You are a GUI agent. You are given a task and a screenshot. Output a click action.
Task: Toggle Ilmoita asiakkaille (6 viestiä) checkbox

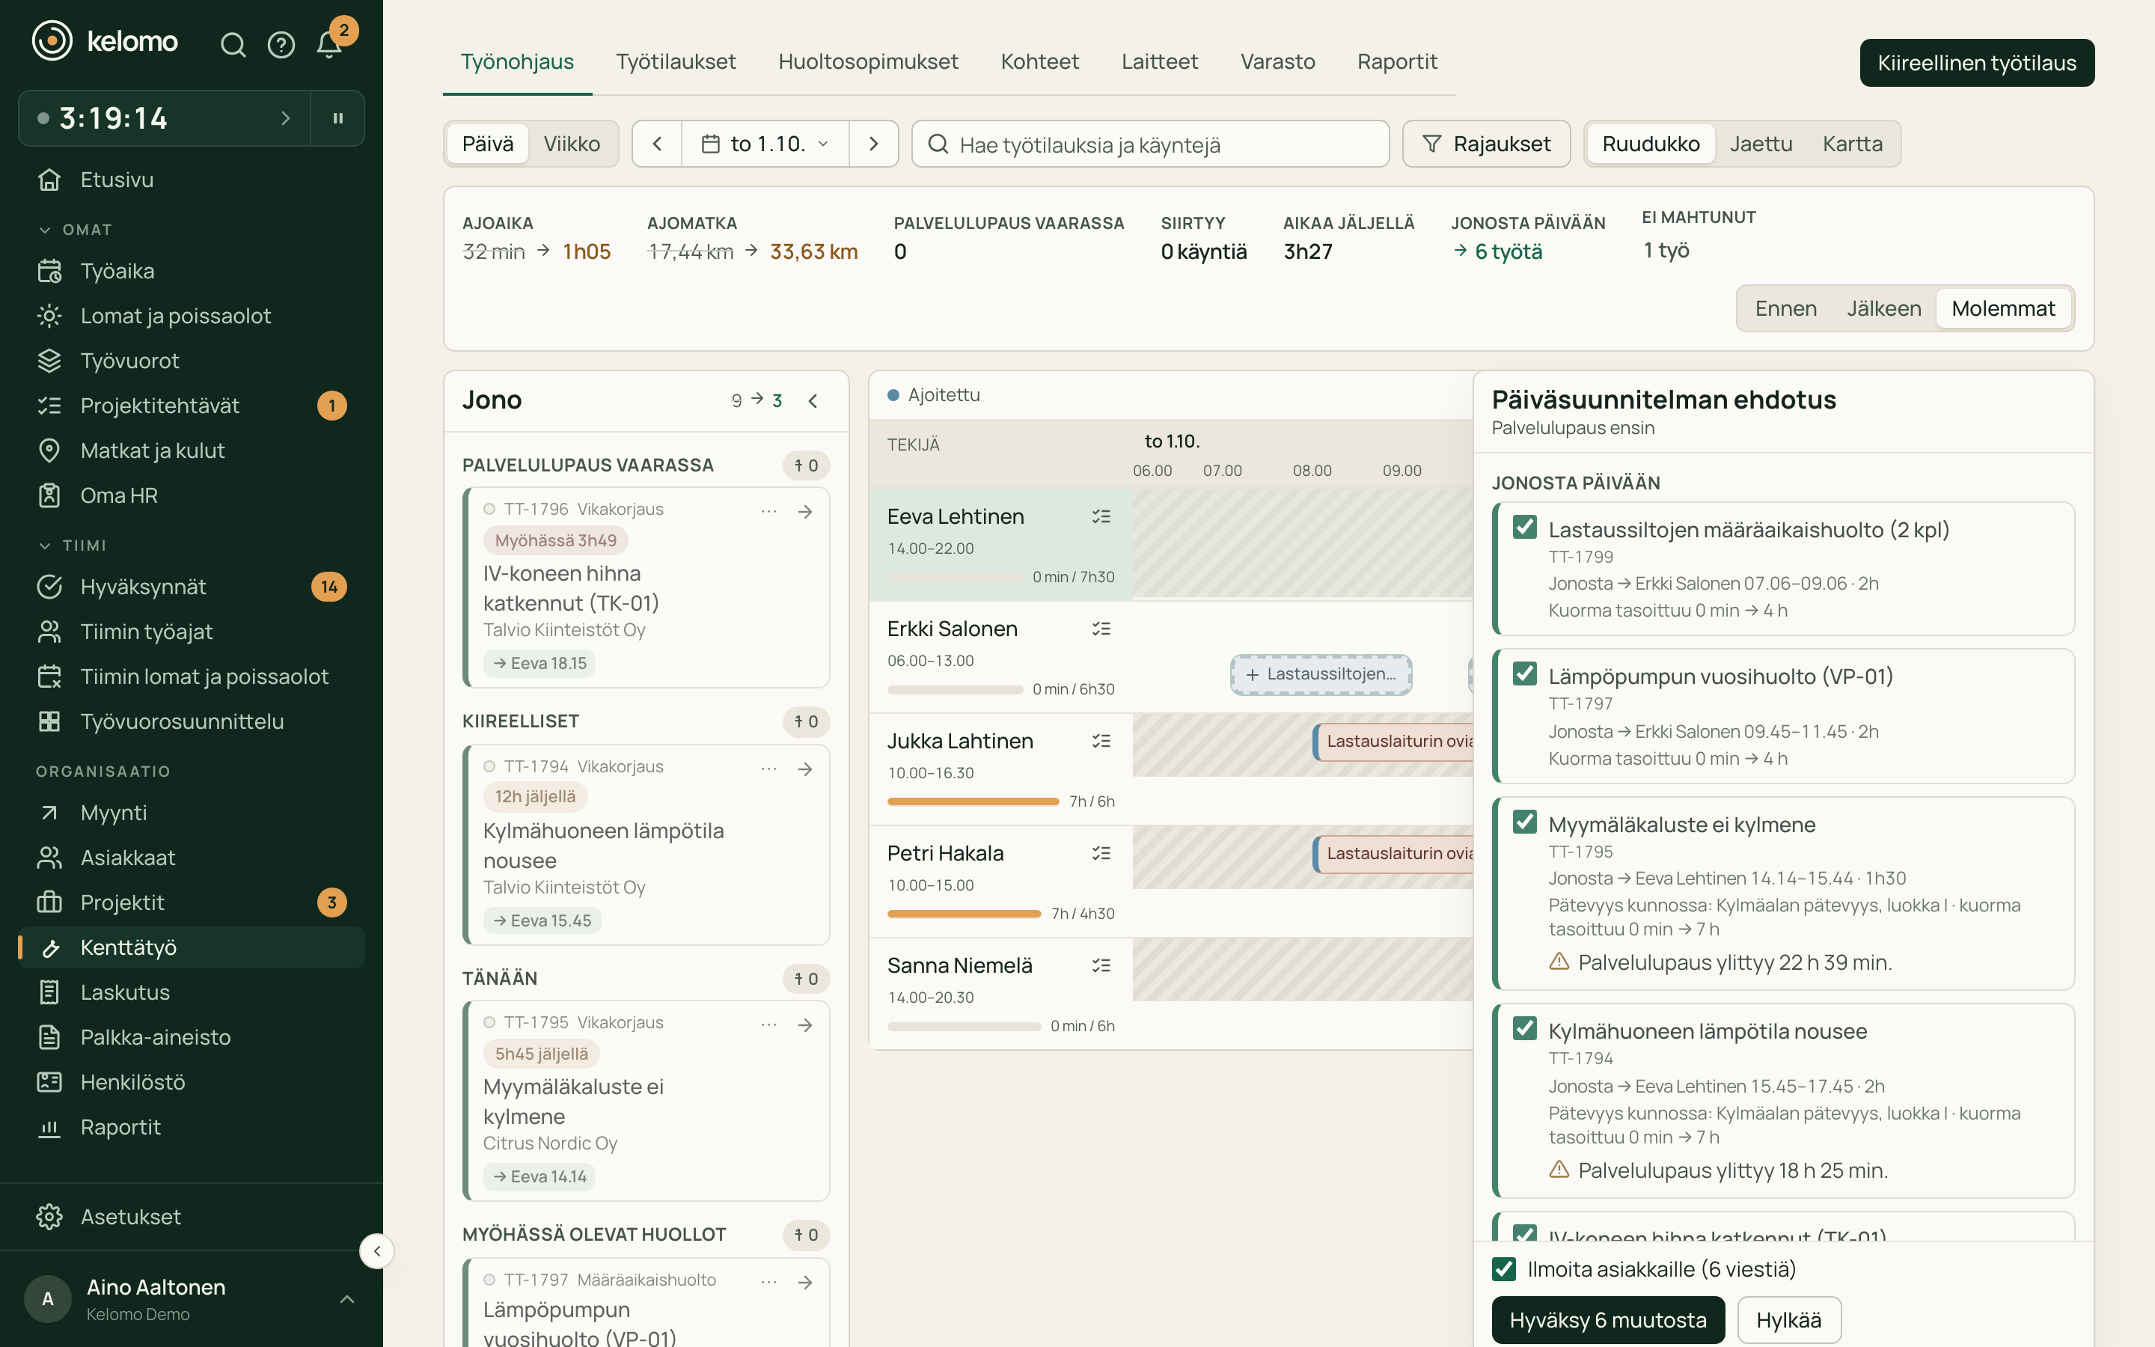click(x=1504, y=1268)
